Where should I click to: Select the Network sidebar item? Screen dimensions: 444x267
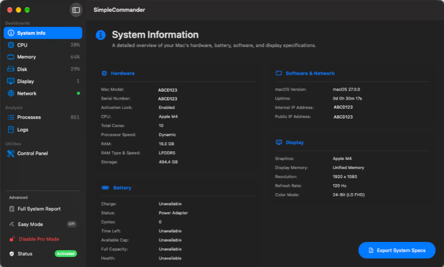pos(43,93)
